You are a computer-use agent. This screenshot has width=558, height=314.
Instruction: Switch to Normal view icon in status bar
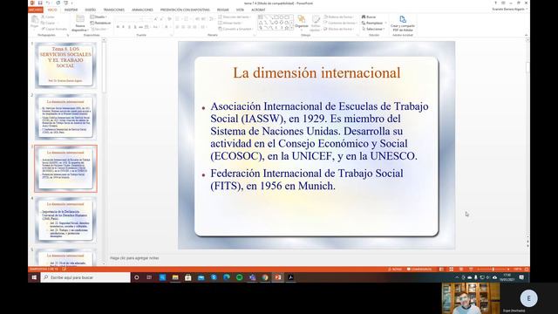tap(441, 270)
